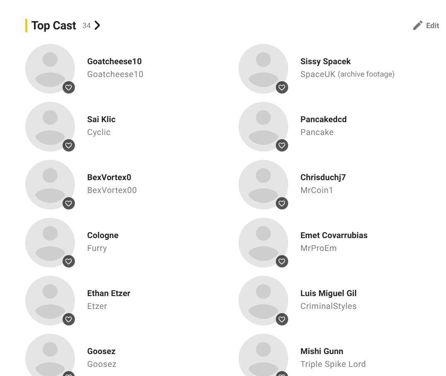Screen dimensions: 446x376
Task: Favorite Sissy Spacek with the heart icon
Action: (x=282, y=87)
